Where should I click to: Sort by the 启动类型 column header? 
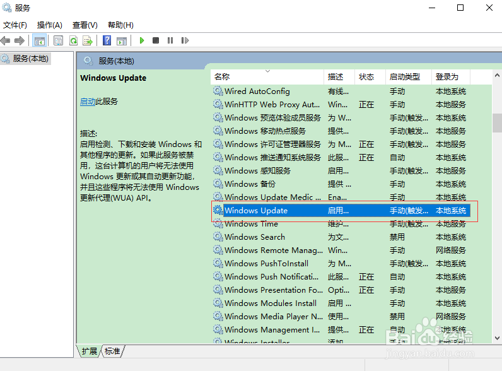pyautogui.click(x=409, y=77)
